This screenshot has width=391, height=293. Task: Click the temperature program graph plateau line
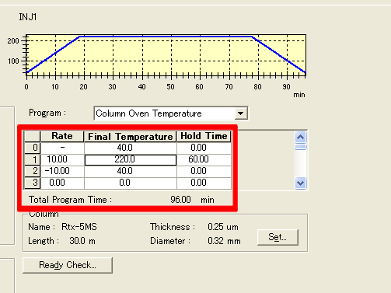(166, 37)
